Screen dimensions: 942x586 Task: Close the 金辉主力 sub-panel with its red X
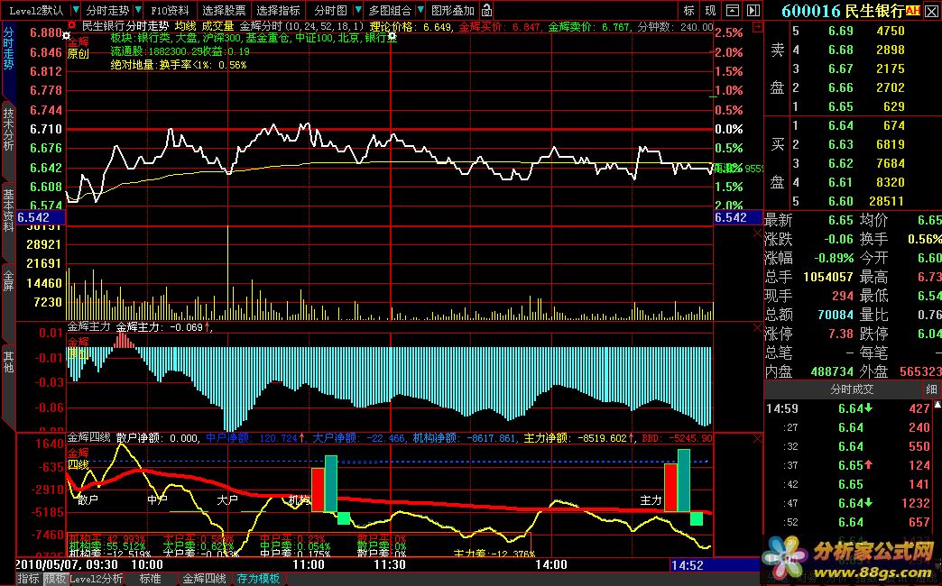tap(758, 328)
